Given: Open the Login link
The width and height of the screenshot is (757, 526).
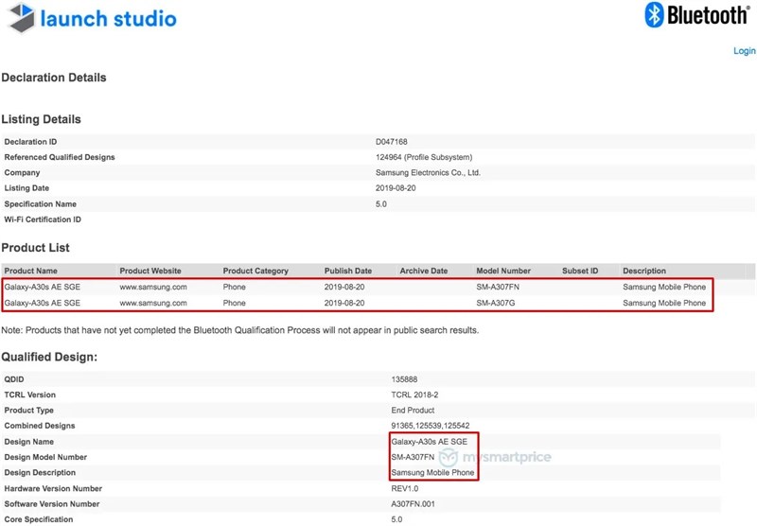Looking at the screenshot, I should coord(744,51).
